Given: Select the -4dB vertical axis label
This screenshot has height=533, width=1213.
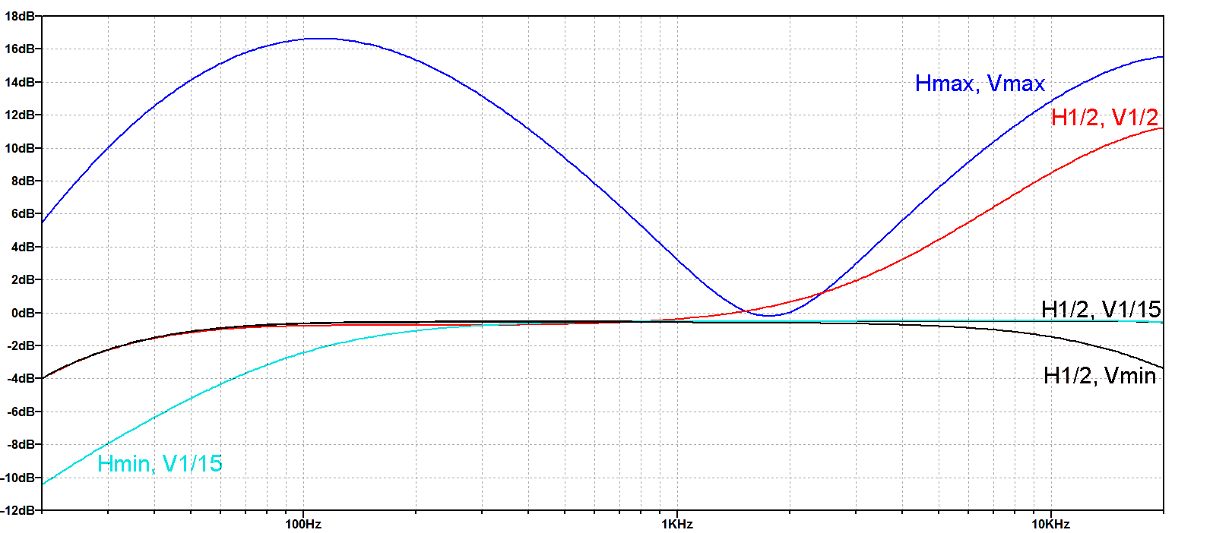Looking at the screenshot, I should click(x=20, y=378).
